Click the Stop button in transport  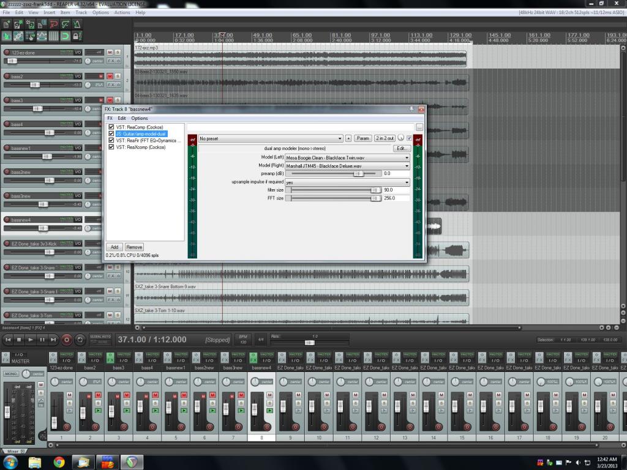click(x=18, y=339)
